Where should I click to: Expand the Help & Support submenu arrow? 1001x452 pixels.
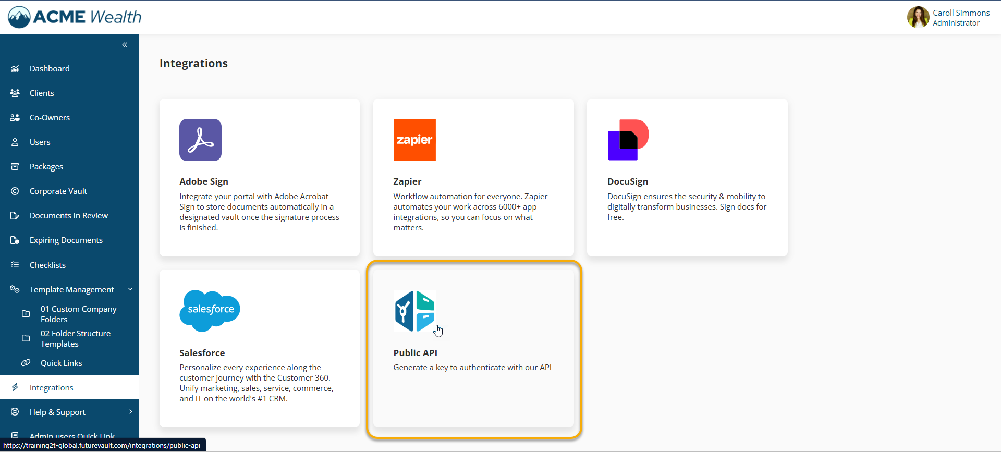pos(130,412)
